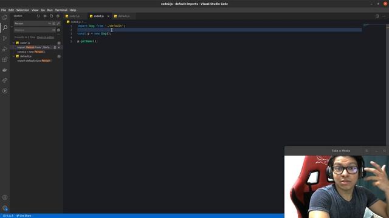
Task: Collapse the default.js results group
Action: pyautogui.click(x=13, y=56)
